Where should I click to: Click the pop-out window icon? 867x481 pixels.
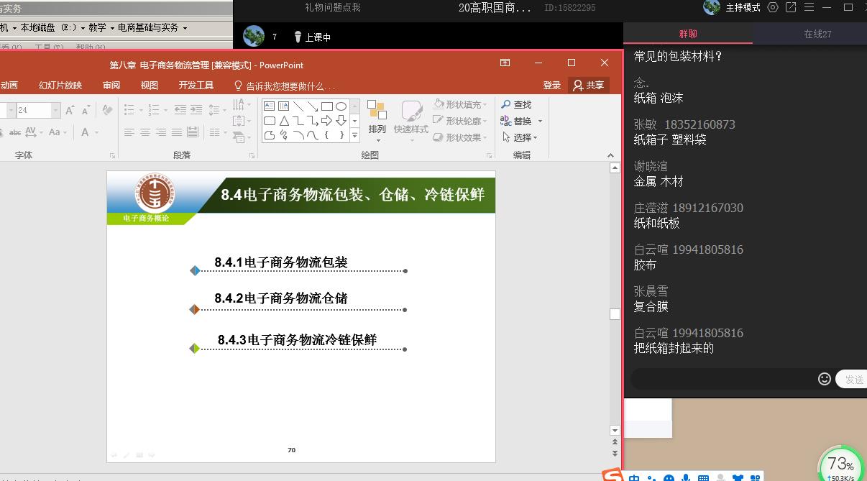(791, 8)
